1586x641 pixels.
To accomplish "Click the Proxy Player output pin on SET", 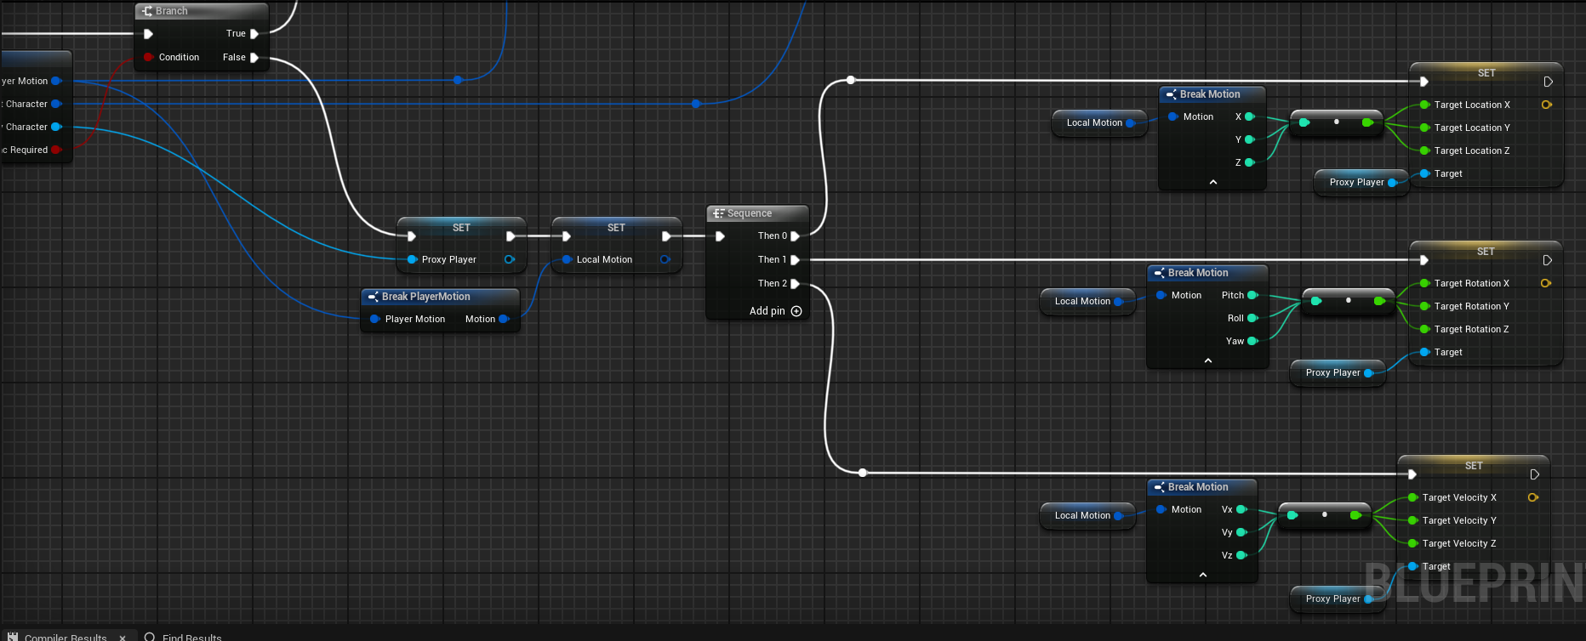I will tap(509, 259).
